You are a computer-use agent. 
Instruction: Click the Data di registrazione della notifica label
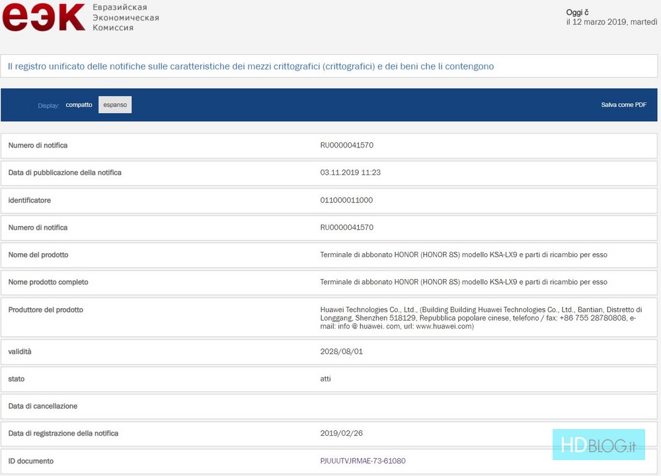click(63, 434)
